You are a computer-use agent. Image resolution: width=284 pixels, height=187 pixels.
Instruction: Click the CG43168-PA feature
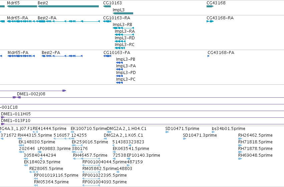pos(209,56)
